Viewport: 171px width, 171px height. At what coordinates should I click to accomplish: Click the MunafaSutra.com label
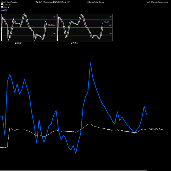159,2
